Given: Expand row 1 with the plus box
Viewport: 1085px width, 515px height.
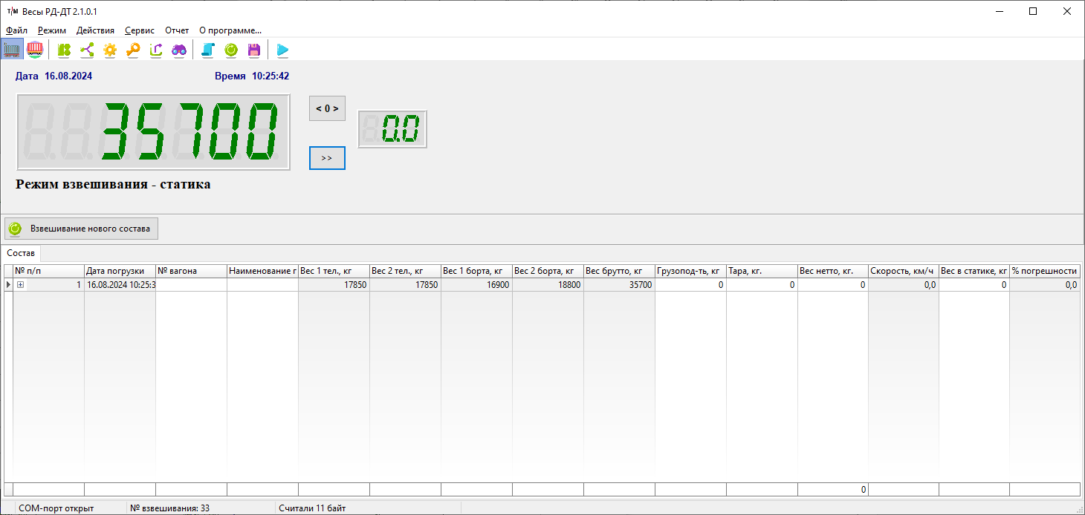Looking at the screenshot, I should pyautogui.click(x=21, y=285).
